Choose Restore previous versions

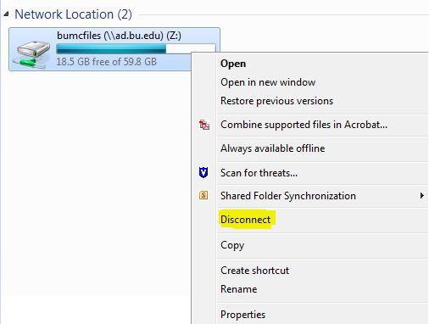[276, 101]
